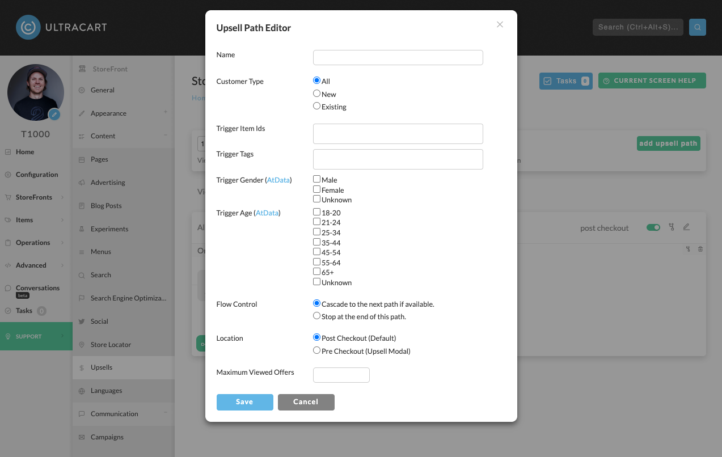Image resolution: width=722 pixels, height=457 pixels.
Task: Click the Tasks button in page header
Action: pyautogui.click(x=566, y=81)
